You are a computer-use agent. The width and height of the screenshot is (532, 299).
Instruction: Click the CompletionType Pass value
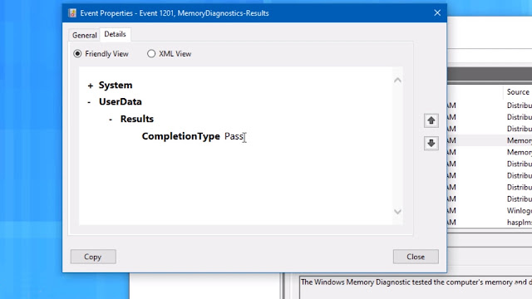tap(234, 136)
